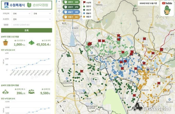Click the Suwon city logo icon

coord(6,5)
